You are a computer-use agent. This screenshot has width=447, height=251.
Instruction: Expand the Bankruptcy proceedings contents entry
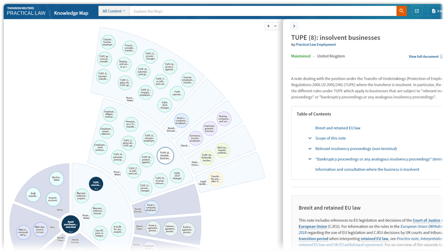pyautogui.click(x=310, y=159)
